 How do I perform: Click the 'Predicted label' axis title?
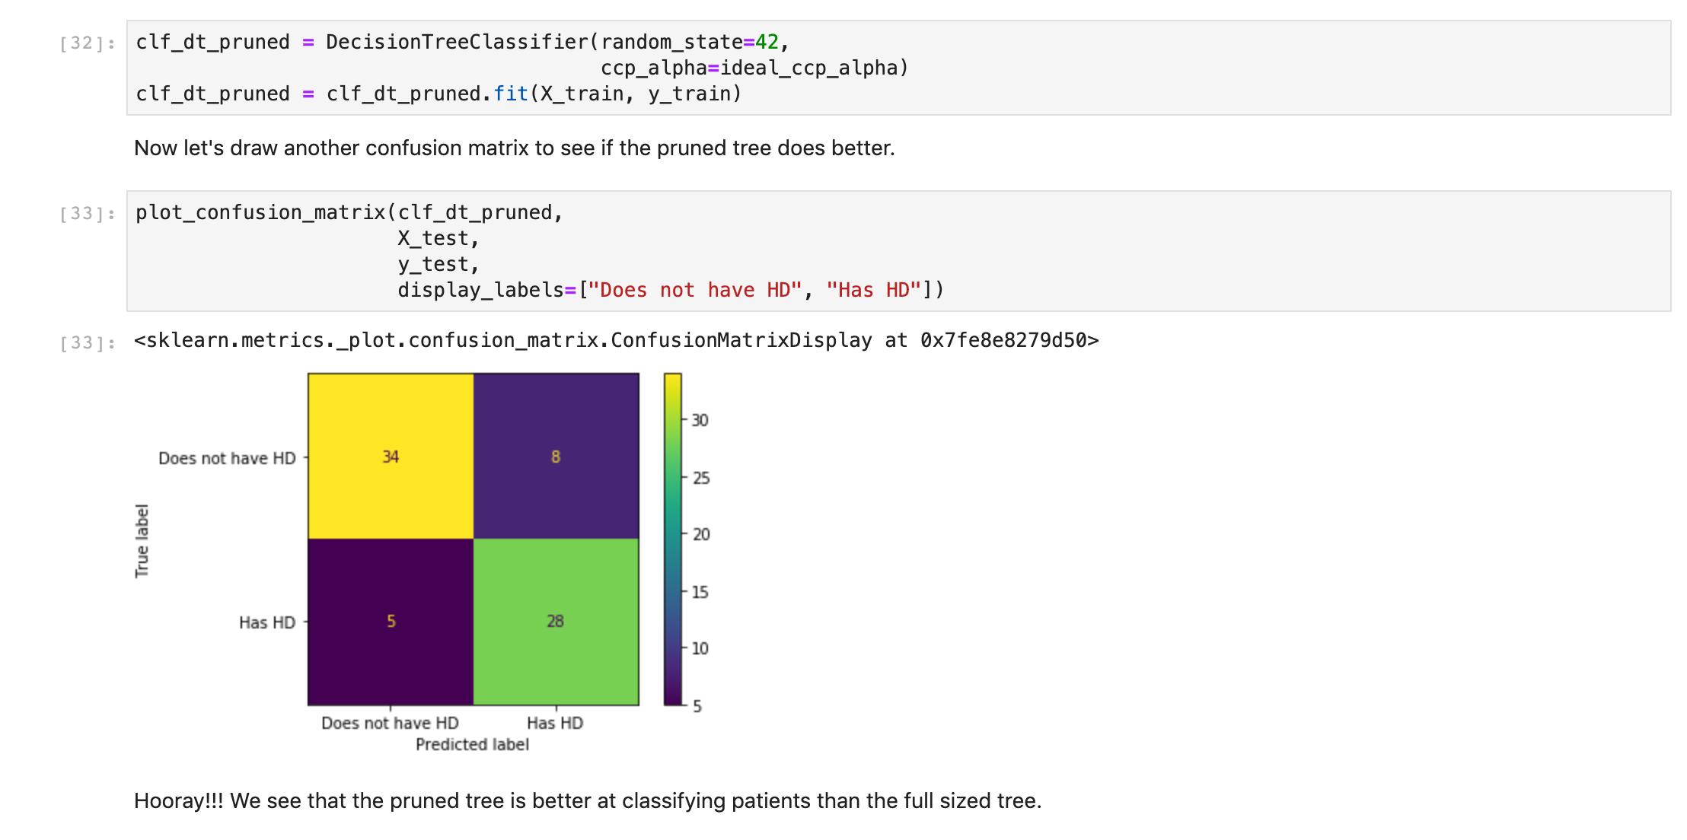(x=472, y=744)
